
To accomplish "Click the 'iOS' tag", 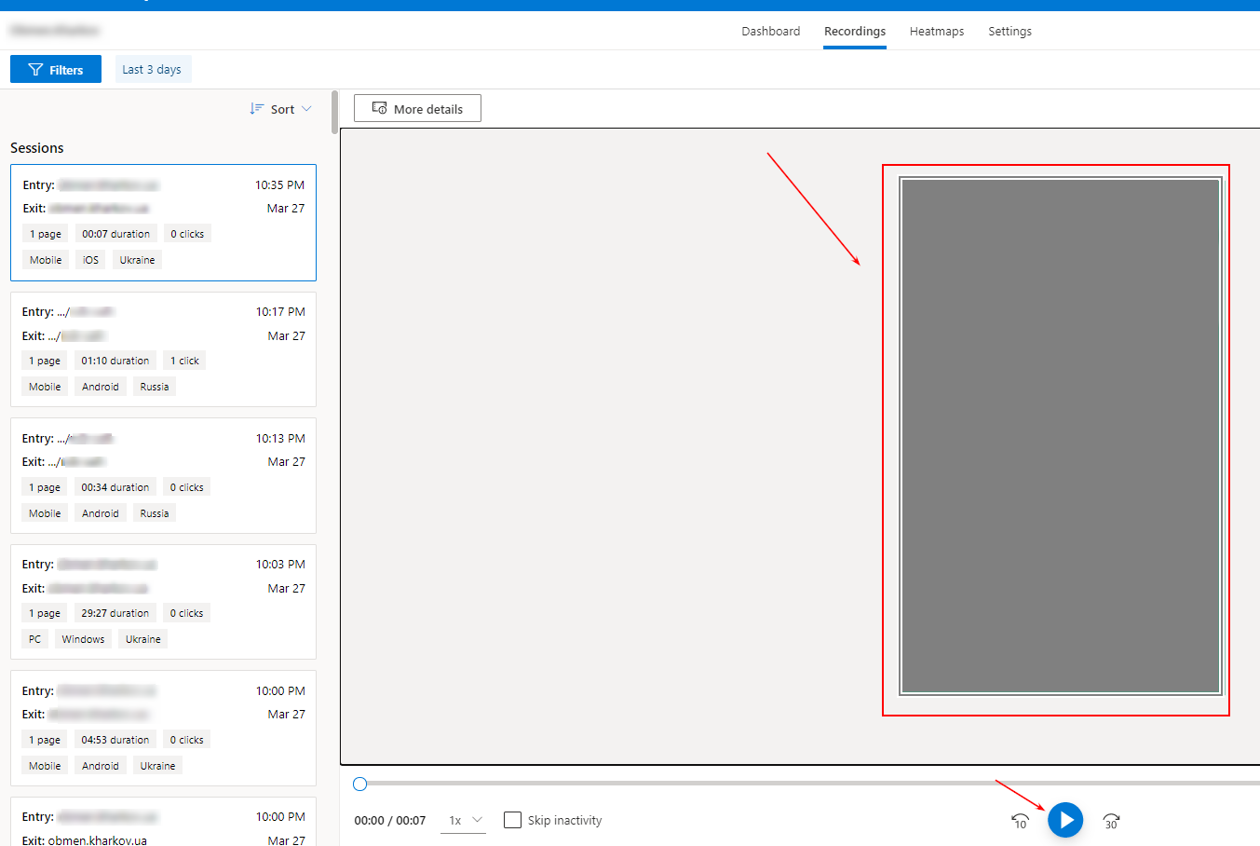I will click(x=90, y=260).
